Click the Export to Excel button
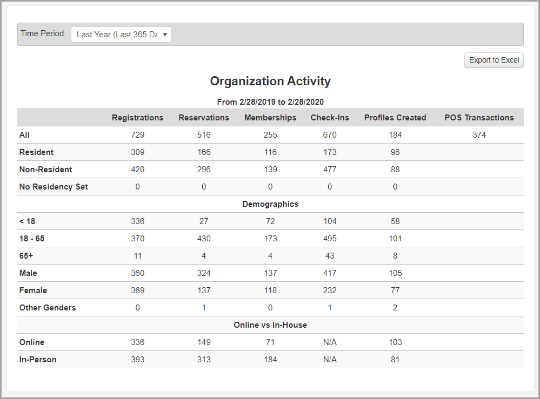This screenshot has height=399, width=540. pyautogui.click(x=494, y=60)
